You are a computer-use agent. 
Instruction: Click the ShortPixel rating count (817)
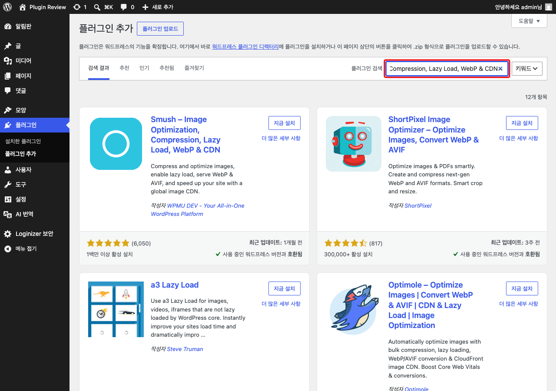(376, 243)
